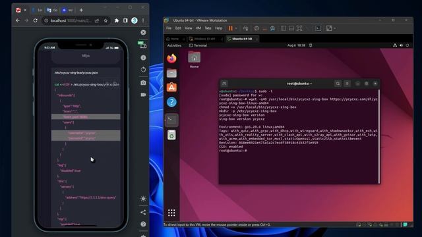Click the highlighted listen_port line in the code
The image size is (422, 237).
[86, 117]
